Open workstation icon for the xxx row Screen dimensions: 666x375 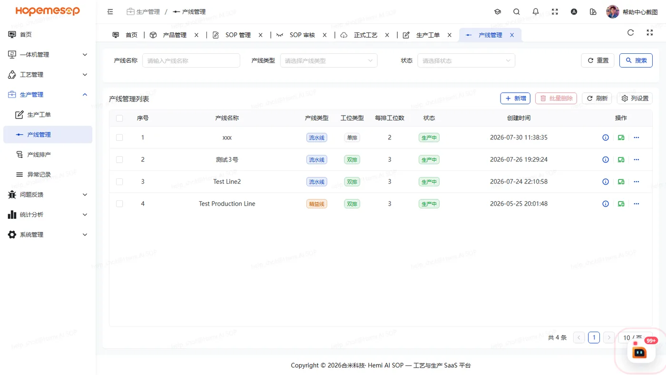(621, 138)
